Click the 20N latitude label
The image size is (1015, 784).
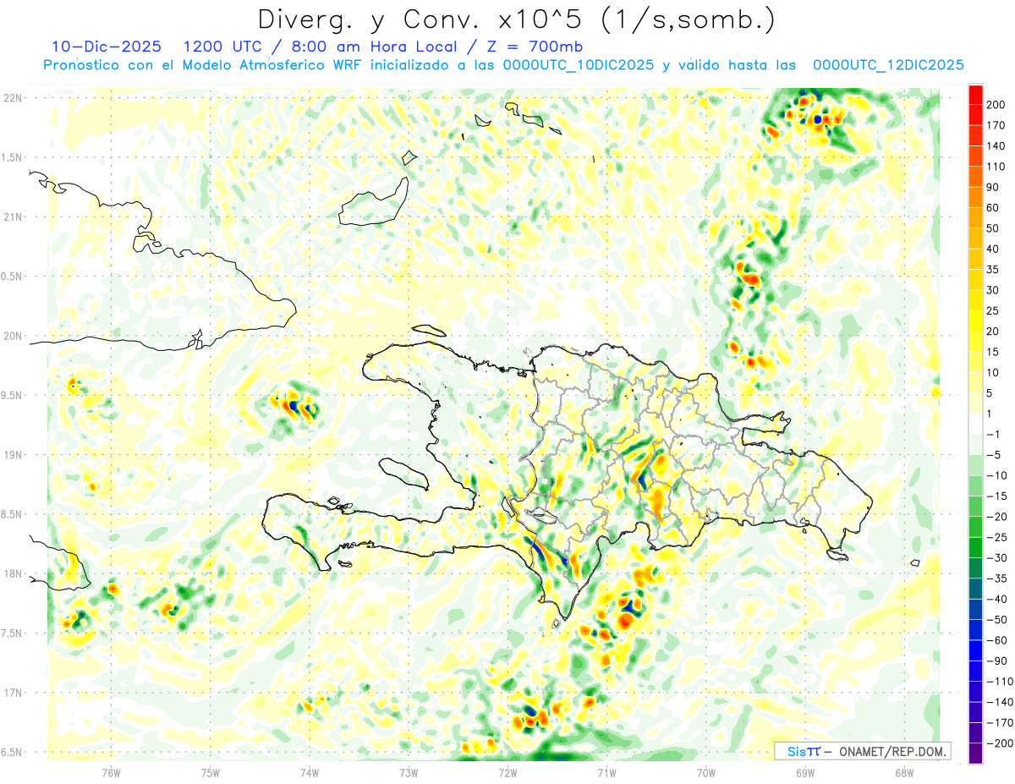(x=13, y=336)
